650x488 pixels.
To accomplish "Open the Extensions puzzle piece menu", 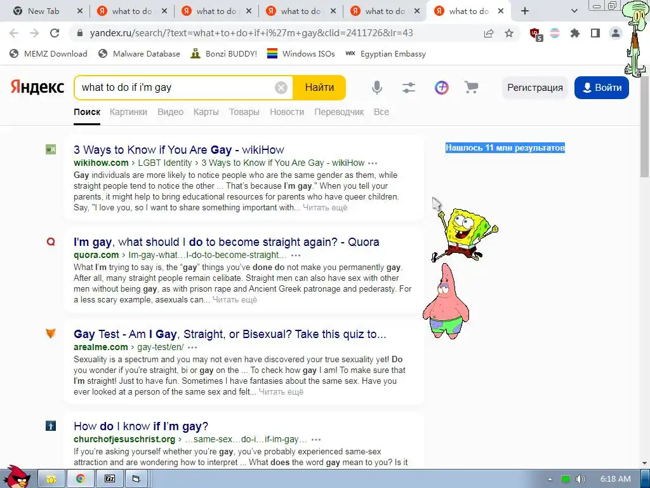I will point(574,33).
